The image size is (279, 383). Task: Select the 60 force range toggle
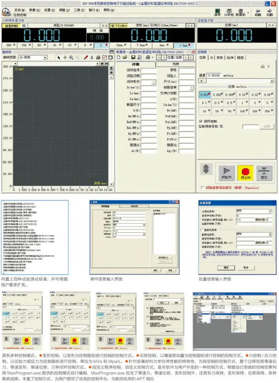coord(40,46)
